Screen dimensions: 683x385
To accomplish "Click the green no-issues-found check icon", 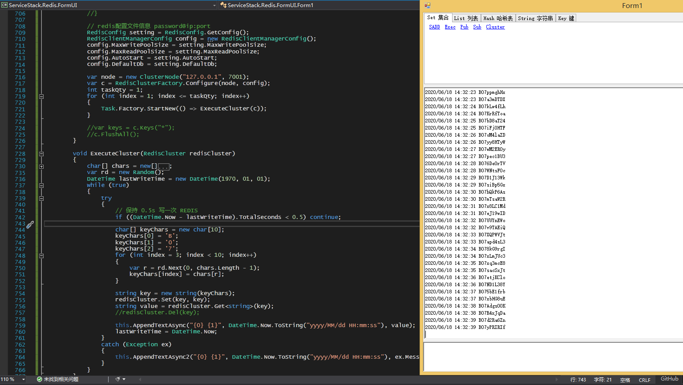I will pos(40,379).
